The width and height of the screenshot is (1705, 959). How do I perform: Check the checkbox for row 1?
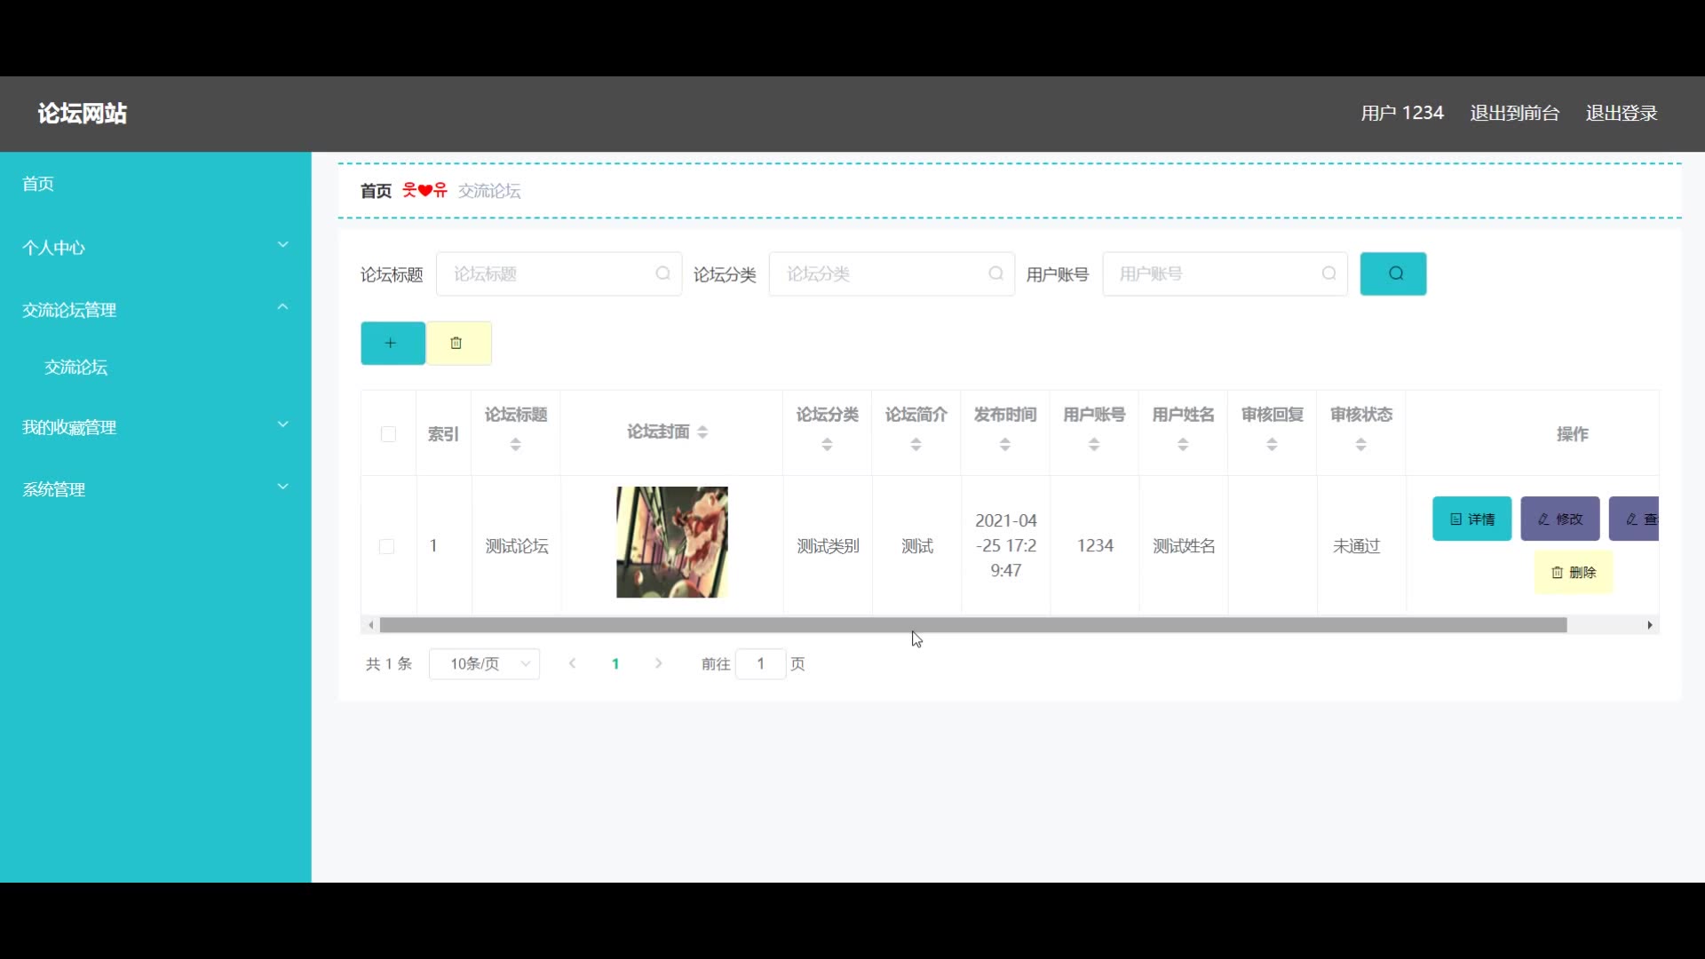[386, 546]
